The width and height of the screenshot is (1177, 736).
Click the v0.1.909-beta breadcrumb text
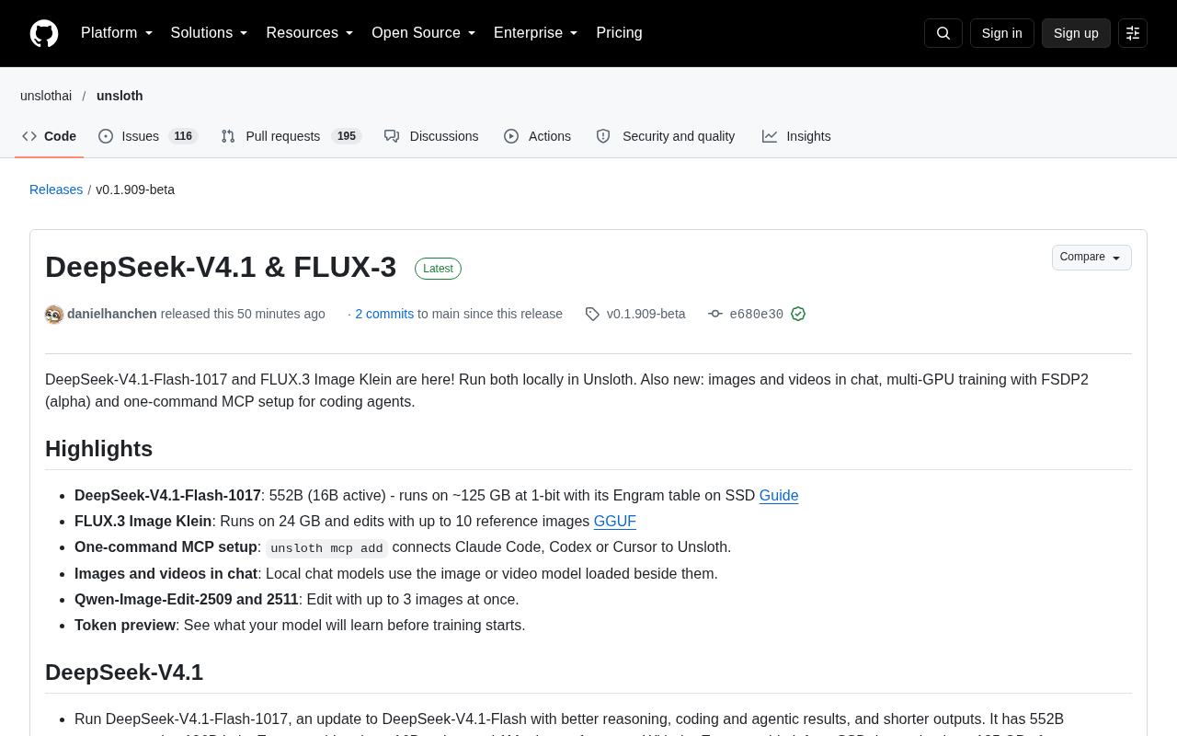(135, 190)
